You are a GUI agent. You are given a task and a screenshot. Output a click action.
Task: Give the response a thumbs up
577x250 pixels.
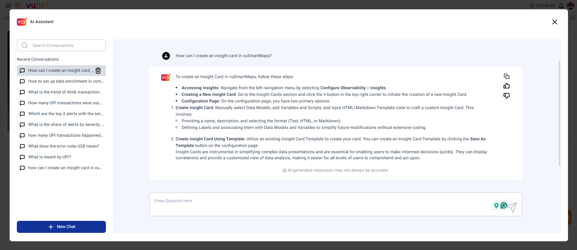507,86
